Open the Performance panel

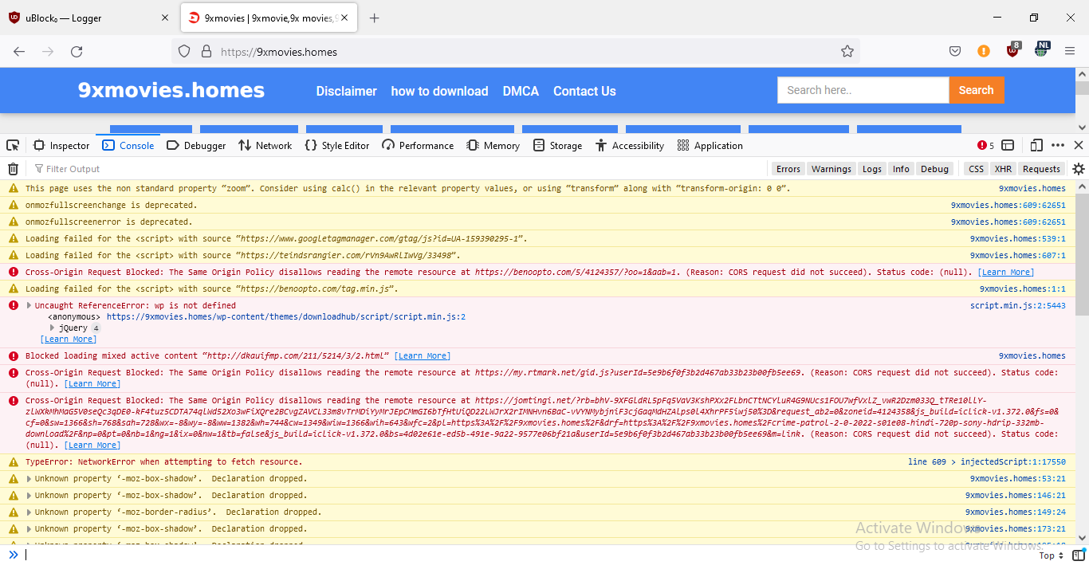tap(418, 145)
